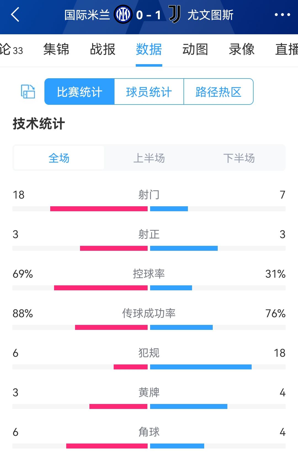Tap the Inter Milan club logo
The height and width of the screenshot is (459, 298).
click(x=123, y=15)
